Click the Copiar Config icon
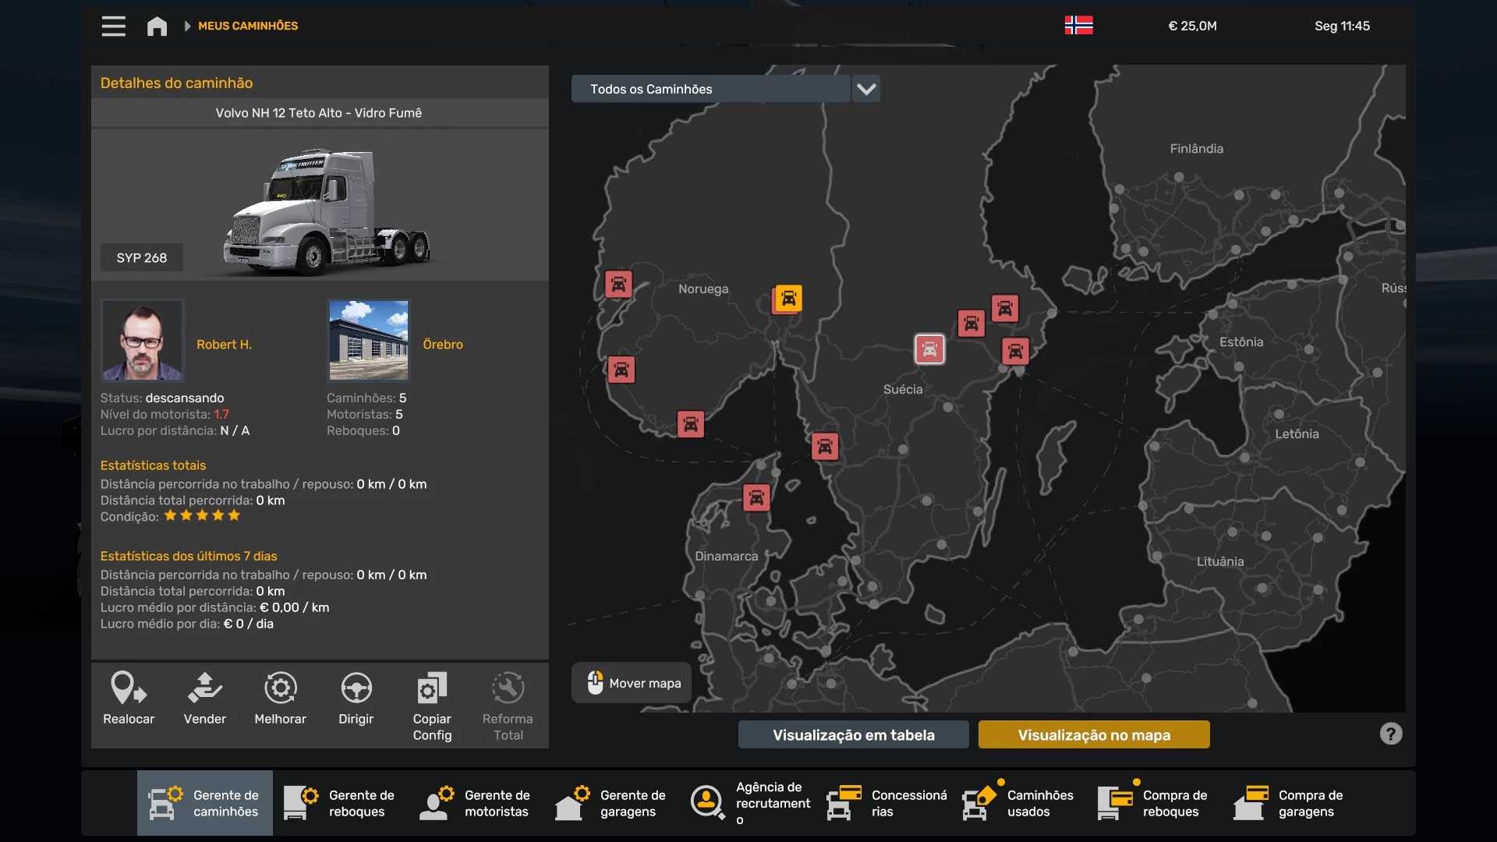Image resolution: width=1497 pixels, height=842 pixels. pyautogui.click(x=430, y=690)
